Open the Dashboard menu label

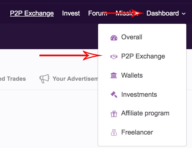(x=162, y=13)
